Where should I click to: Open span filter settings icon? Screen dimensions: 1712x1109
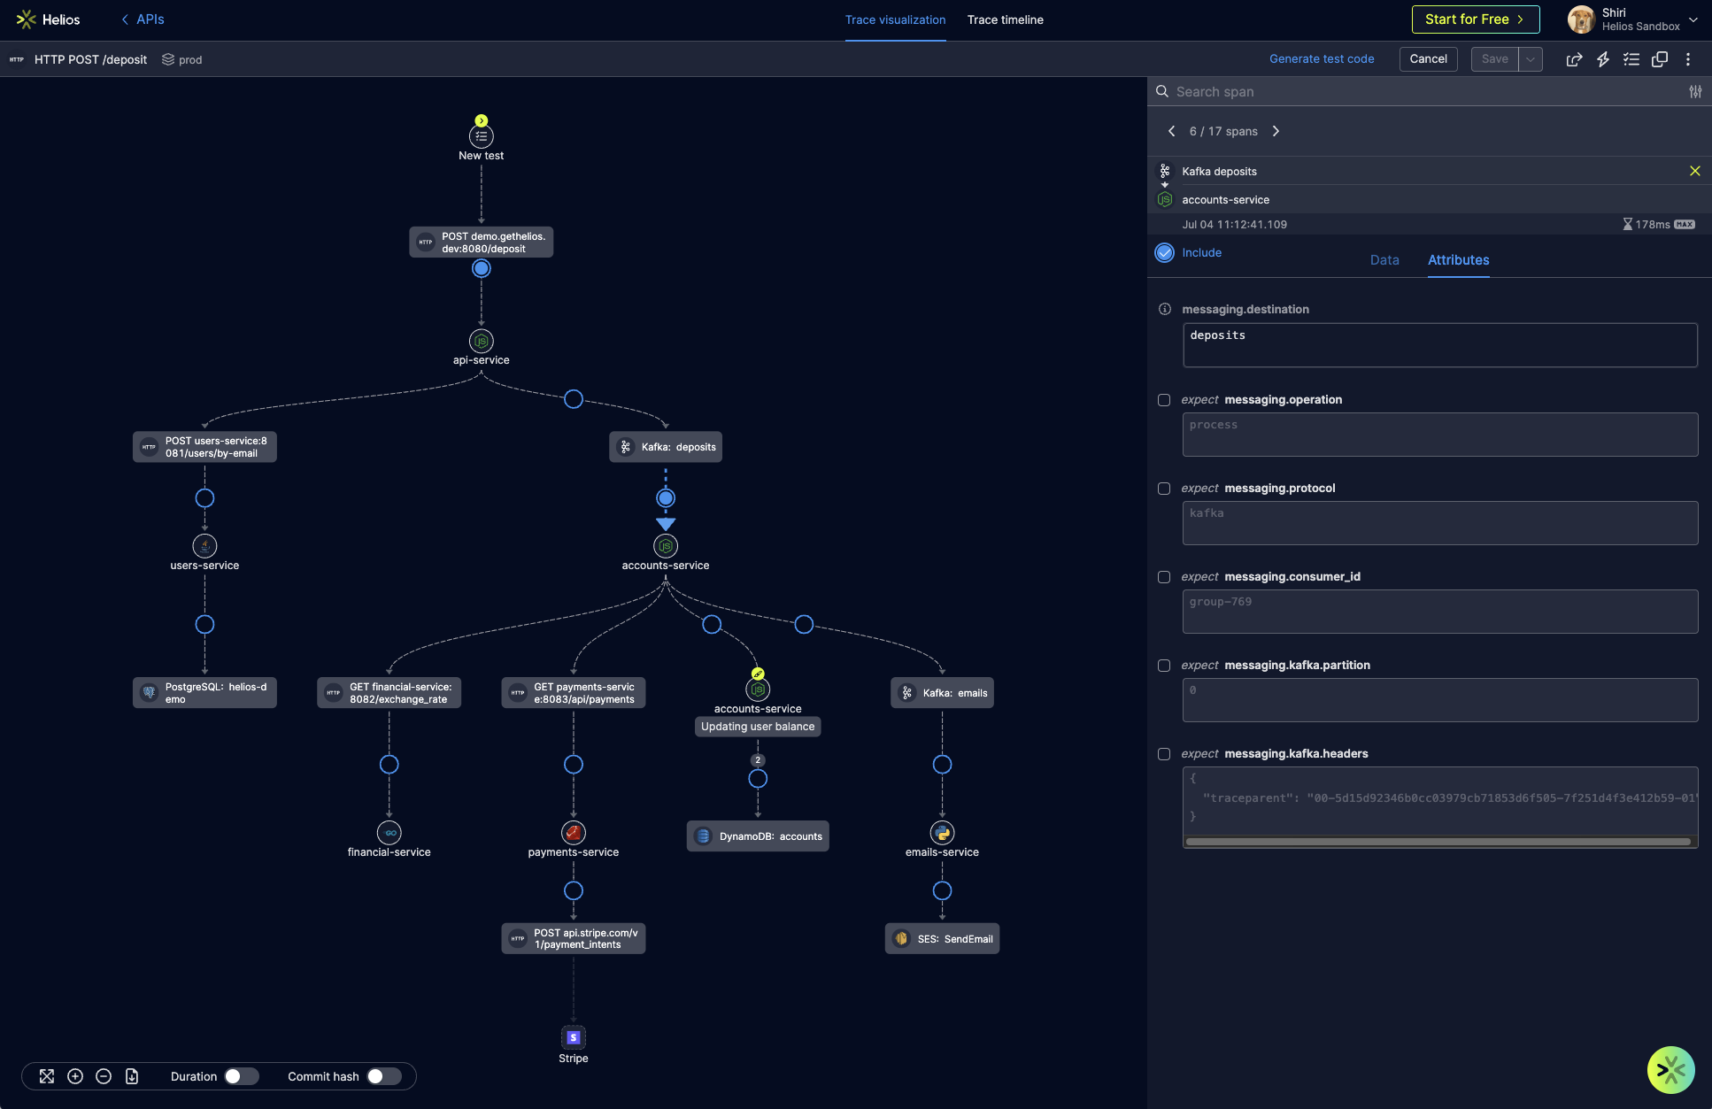point(1695,92)
